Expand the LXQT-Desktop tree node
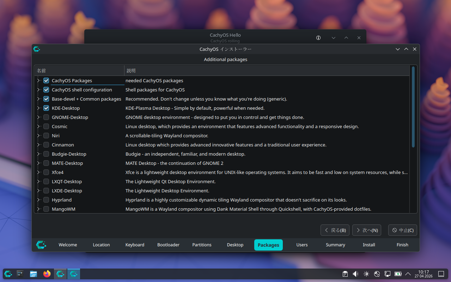 (x=38, y=181)
